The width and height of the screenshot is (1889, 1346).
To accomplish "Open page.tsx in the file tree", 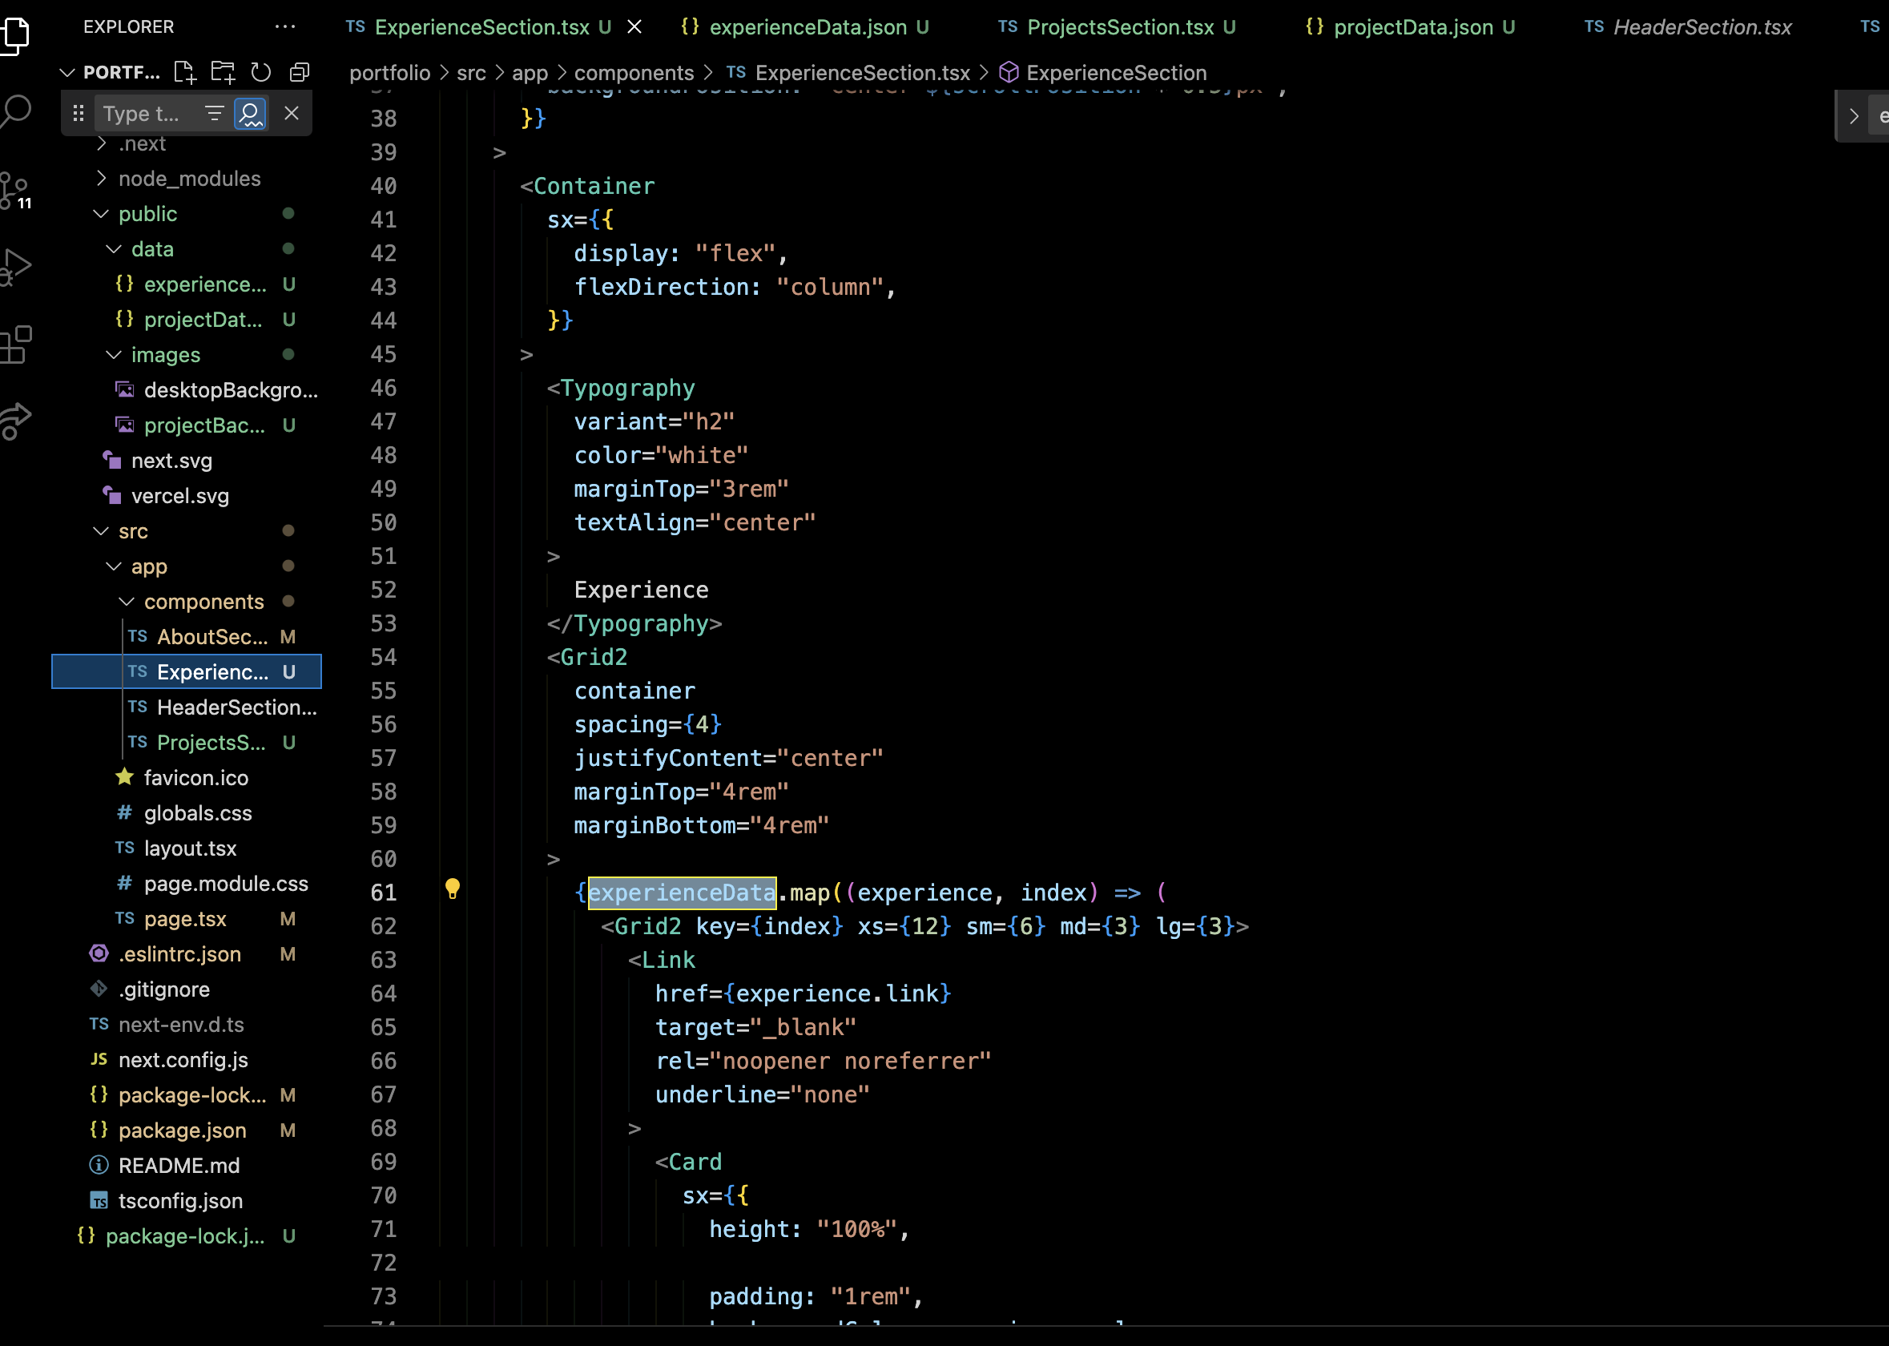I will click(x=187, y=918).
